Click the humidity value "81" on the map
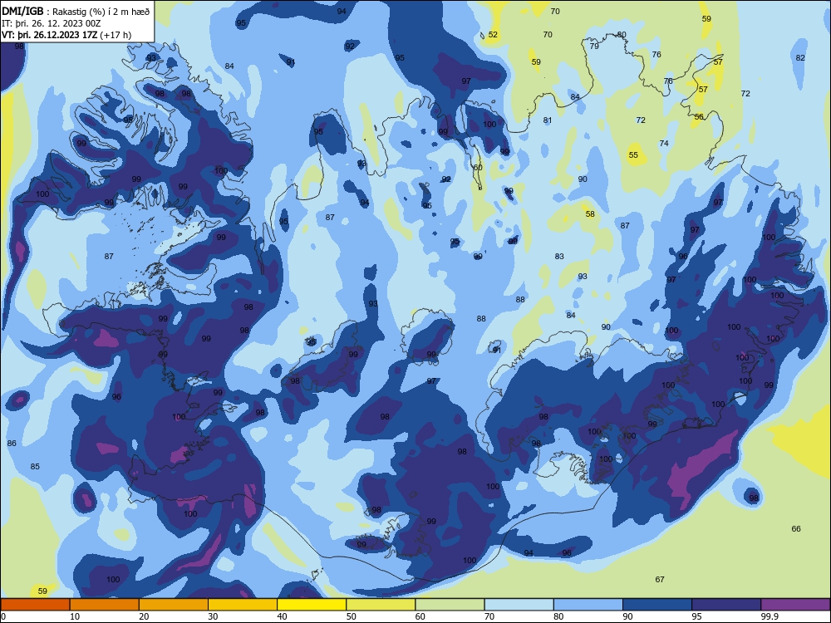This screenshot has height=623, width=831. (x=548, y=120)
